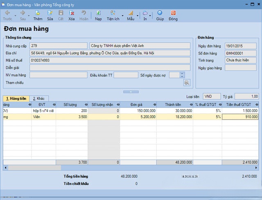Pin the Số lượng column
The image size is (262, 200).
pyautogui.click(x=86, y=105)
